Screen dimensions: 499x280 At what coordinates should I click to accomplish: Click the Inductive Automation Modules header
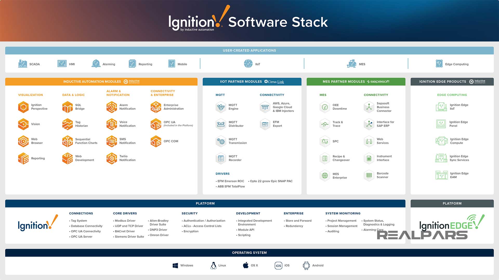coord(92,82)
